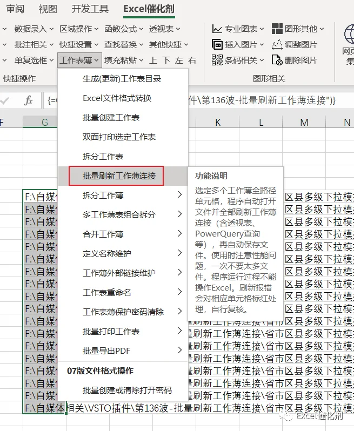The height and width of the screenshot is (431, 354).
Task: Click the 右 fill direction button
Action: 192,60
